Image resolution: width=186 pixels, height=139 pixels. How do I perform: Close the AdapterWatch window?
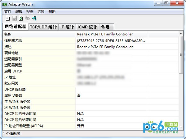[177, 3]
